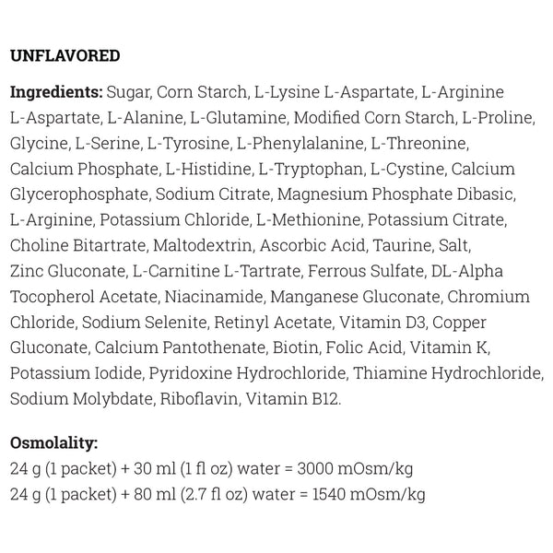The height and width of the screenshot is (553, 553).
Task: Click the bold Osmolality label
Action: click(53, 442)
